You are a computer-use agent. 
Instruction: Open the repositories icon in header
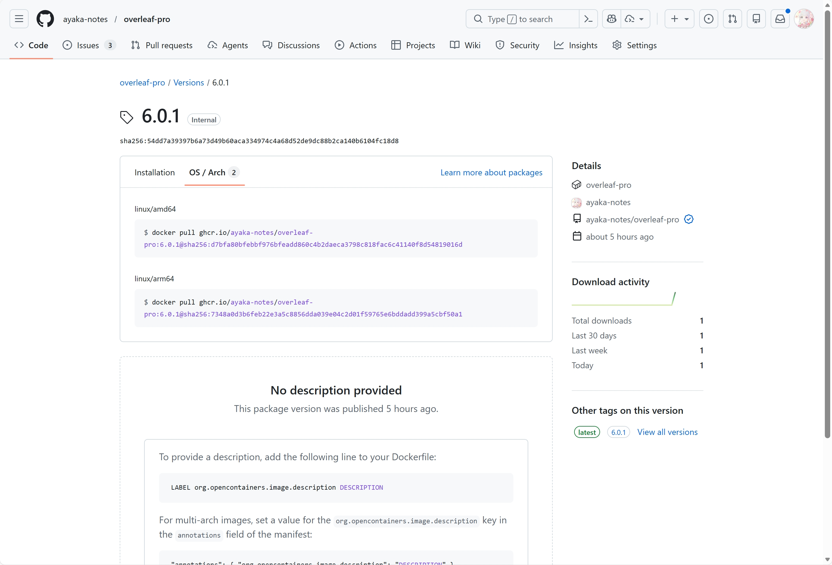point(756,19)
